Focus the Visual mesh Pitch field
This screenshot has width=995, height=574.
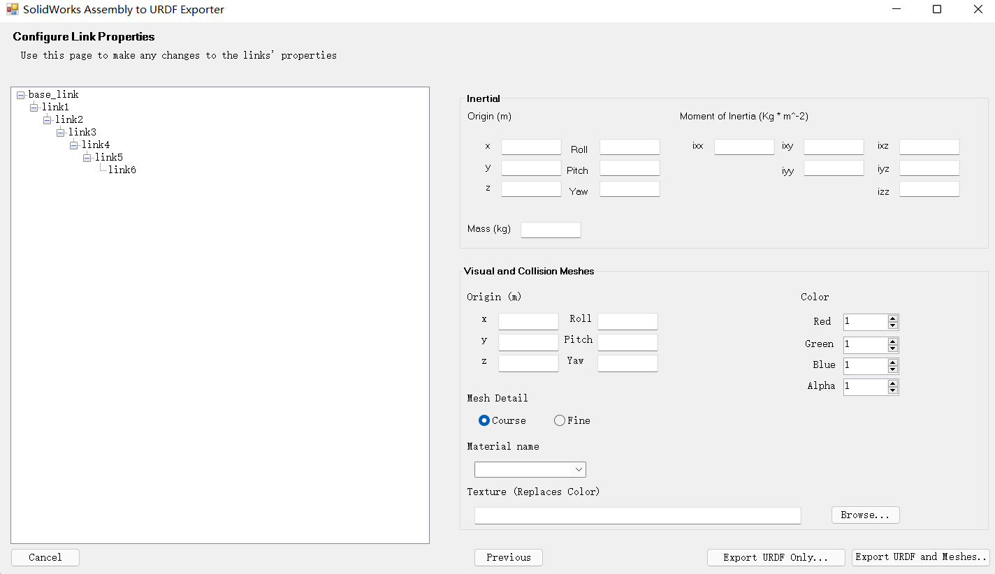627,342
